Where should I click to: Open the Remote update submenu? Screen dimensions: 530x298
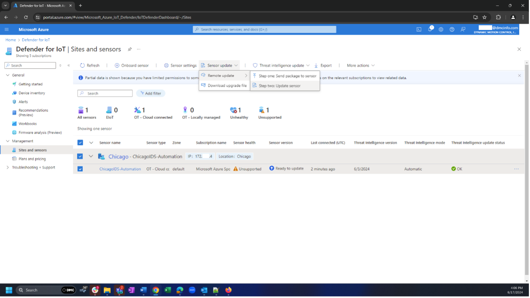(224, 75)
